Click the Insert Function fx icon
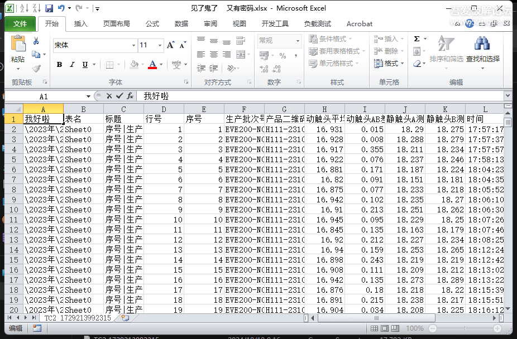The image size is (517, 339). click(130, 96)
